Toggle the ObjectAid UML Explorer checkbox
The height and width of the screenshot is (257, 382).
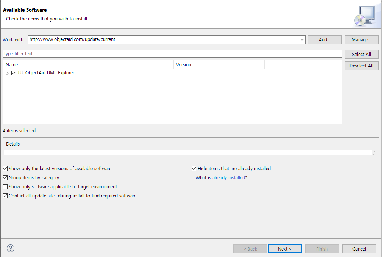[14, 73]
